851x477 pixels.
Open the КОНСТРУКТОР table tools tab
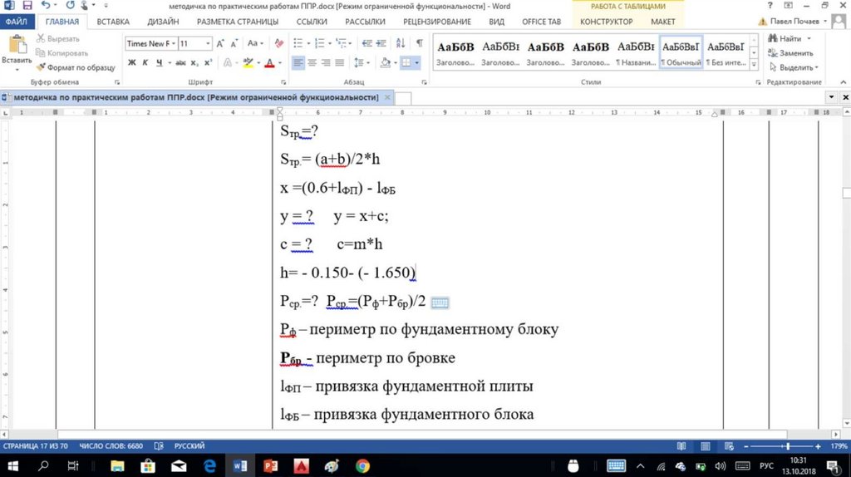[x=606, y=22]
